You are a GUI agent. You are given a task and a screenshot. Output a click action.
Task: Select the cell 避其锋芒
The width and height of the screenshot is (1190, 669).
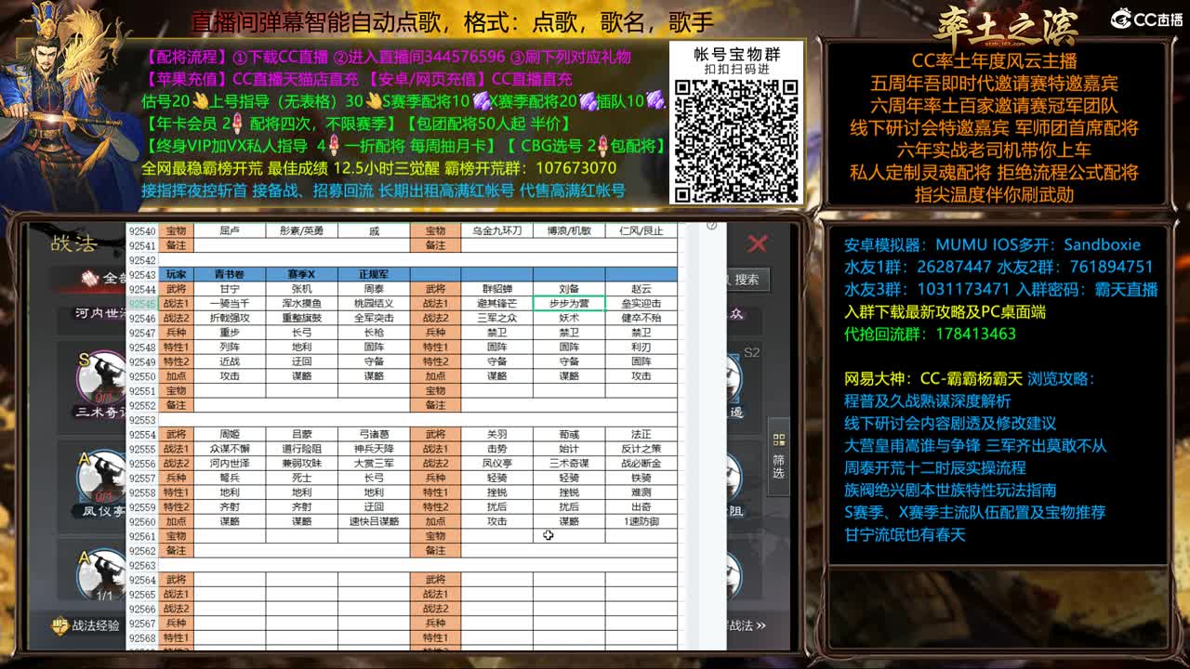(x=497, y=304)
